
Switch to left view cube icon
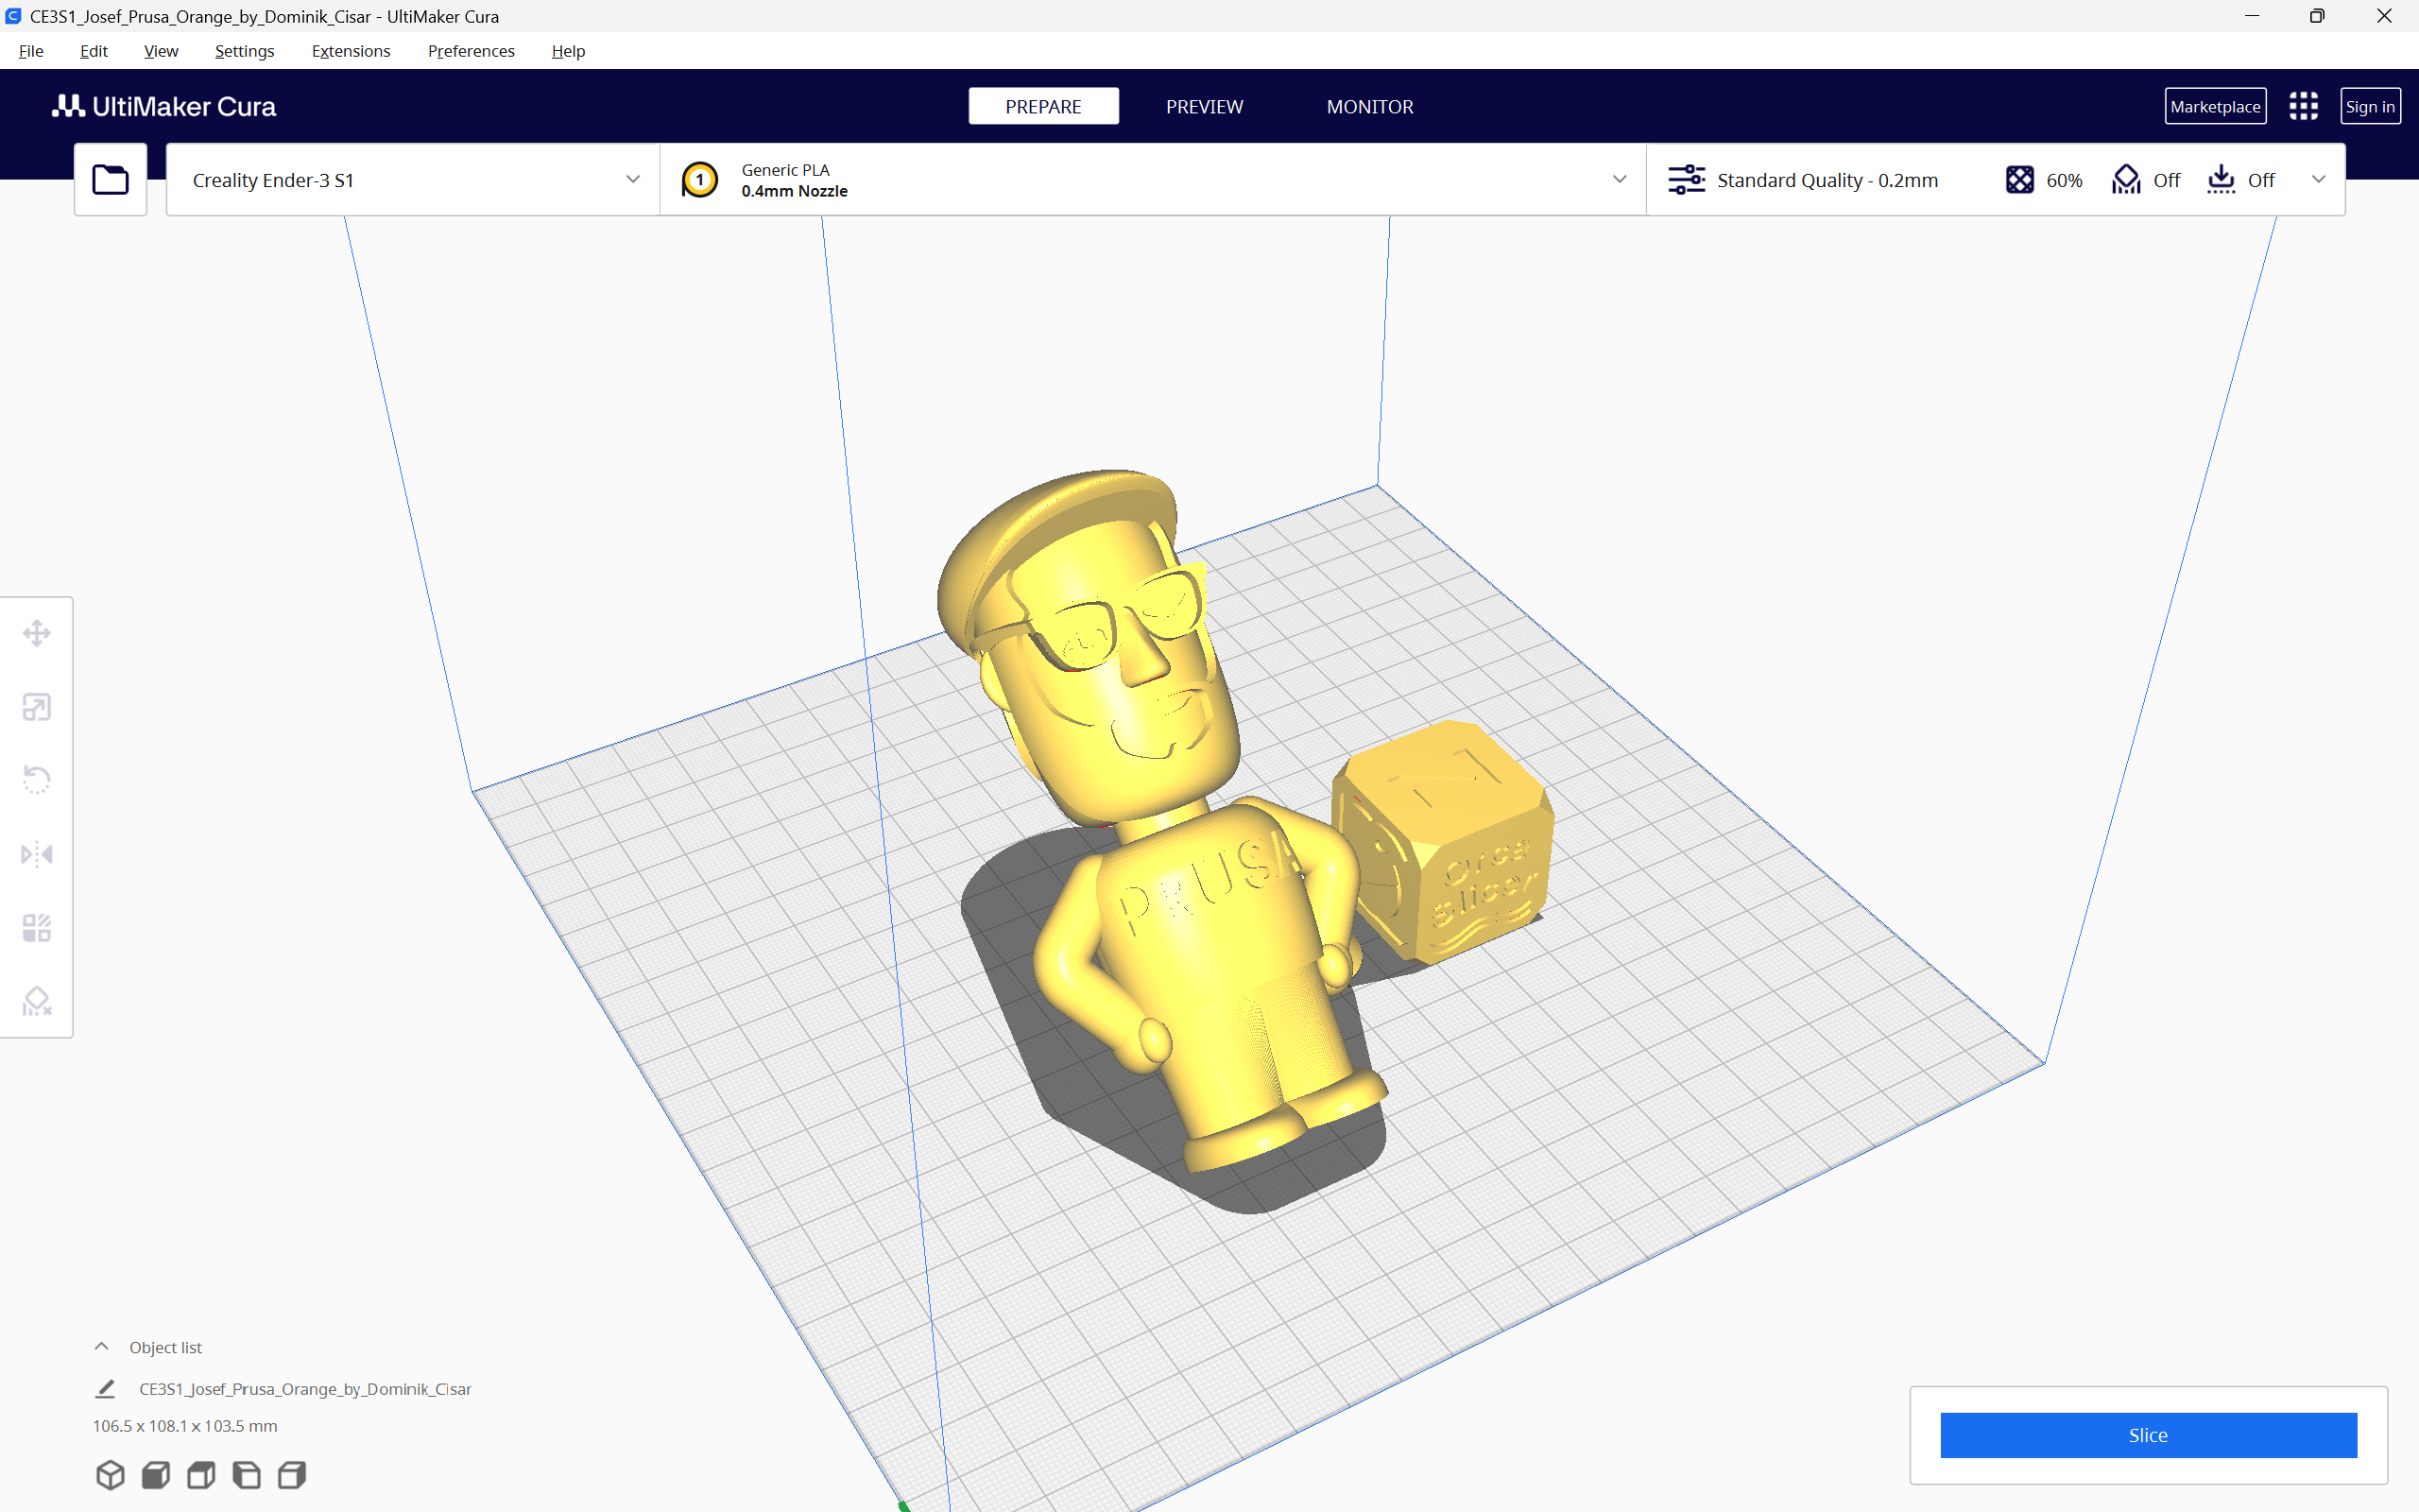(247, 1475)
